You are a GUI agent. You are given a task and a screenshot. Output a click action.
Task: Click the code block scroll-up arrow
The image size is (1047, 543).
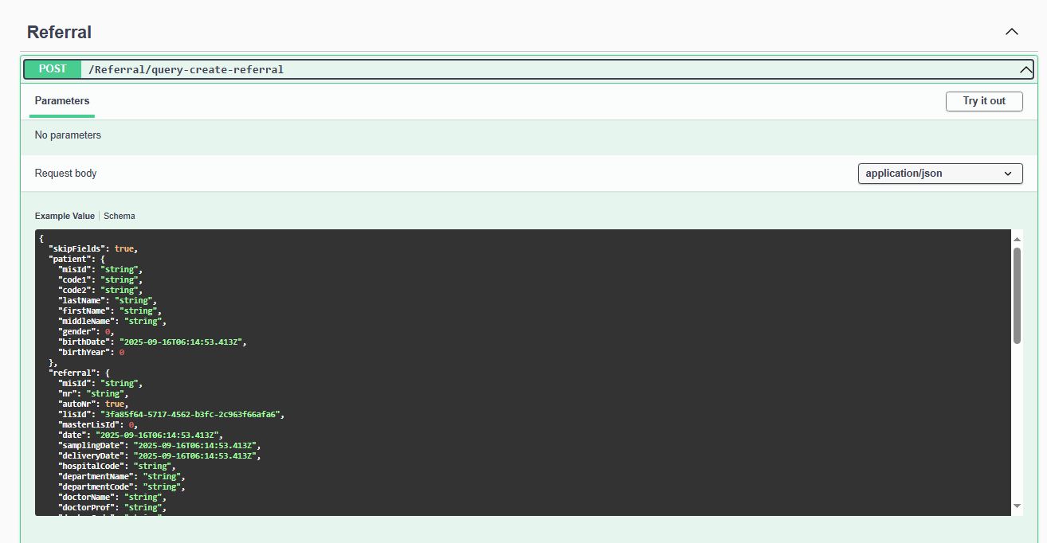click(x=1017, y=239)
